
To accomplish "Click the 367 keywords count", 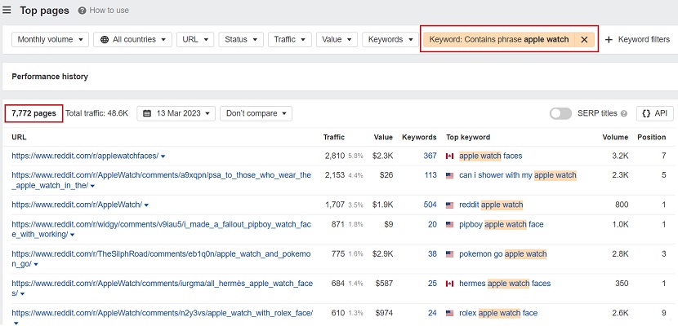I will pyautogui.click(x=430, y=156).
